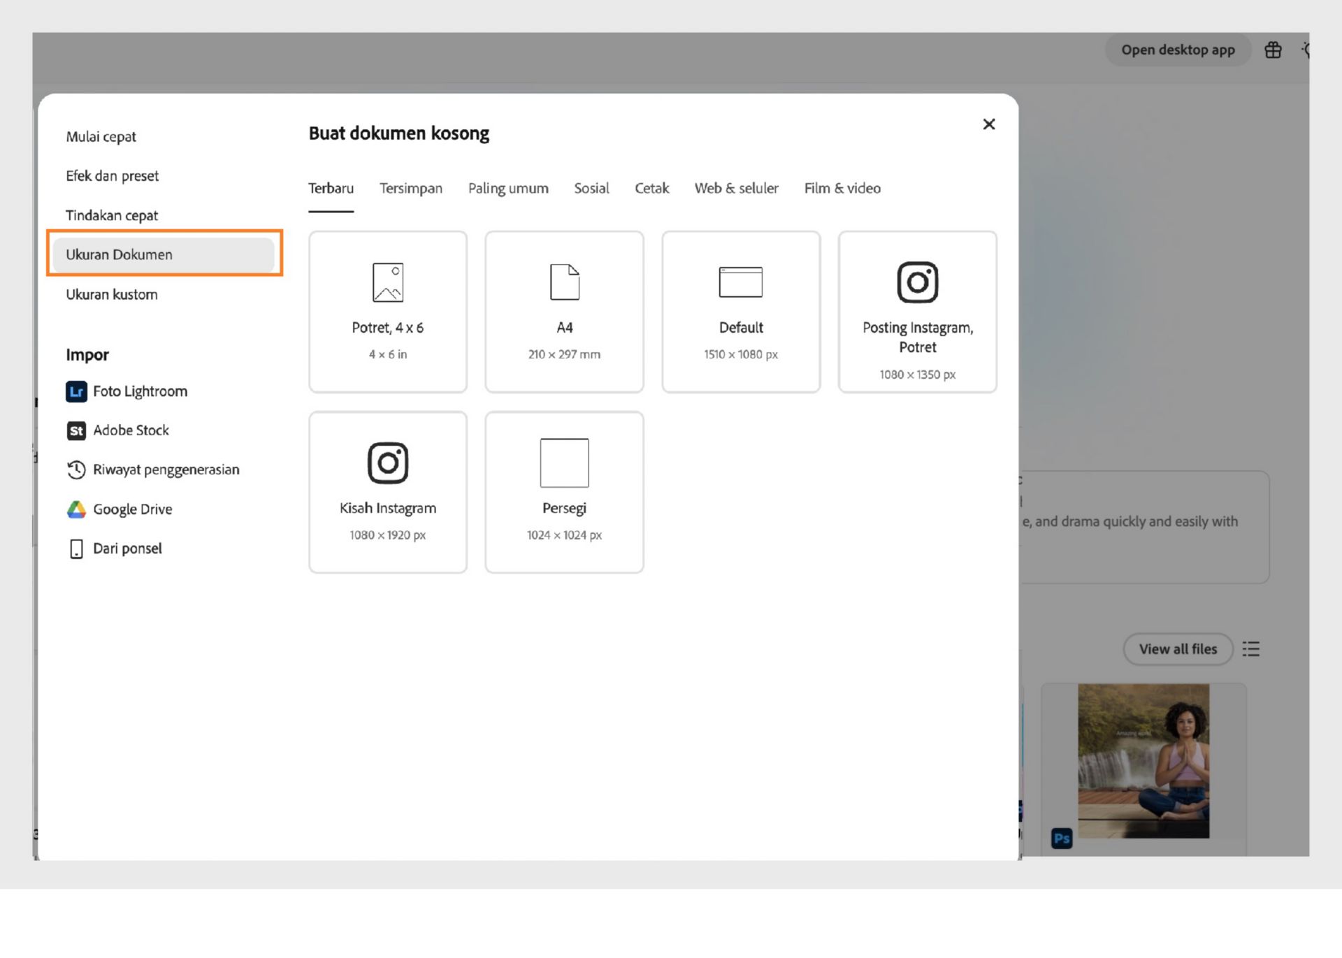The height and width of the screenshot is (958, 1342).
Task: Open the Sosial tab
Action: click(591, 189)
